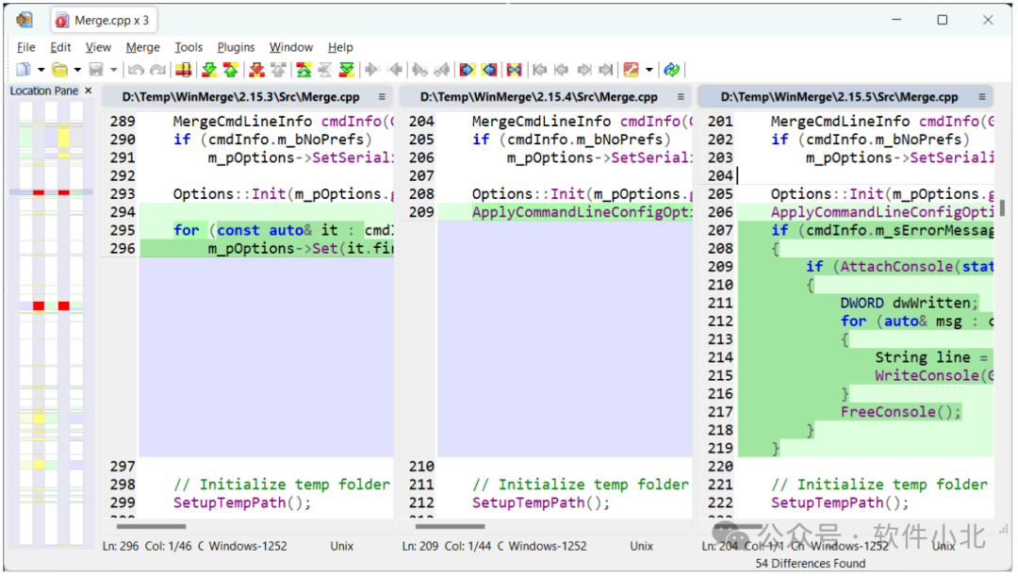The height and width of the screenshot is (577, 1018).
Task: Expand the Options icon dropdown arrow
Action: click(x=649, y=70)
